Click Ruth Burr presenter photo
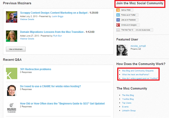 (x=11, y=36)
